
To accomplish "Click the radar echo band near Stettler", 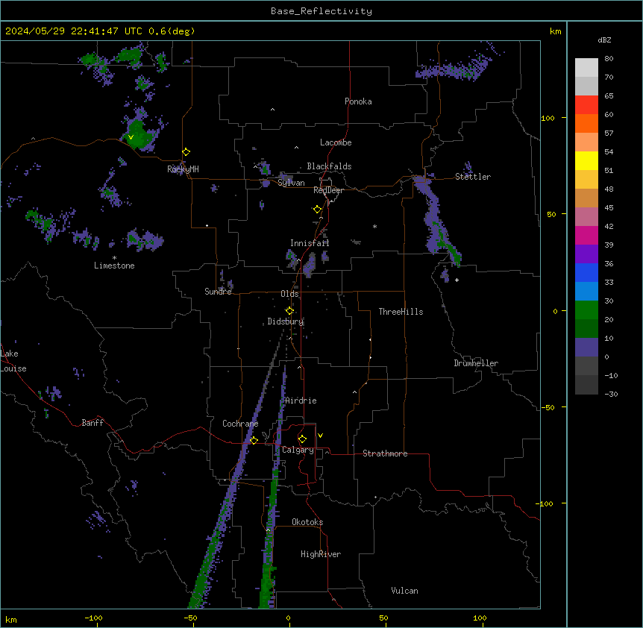I will [436, 222].
